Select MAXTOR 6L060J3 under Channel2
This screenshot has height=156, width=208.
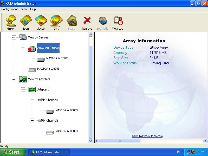point(67,131)
